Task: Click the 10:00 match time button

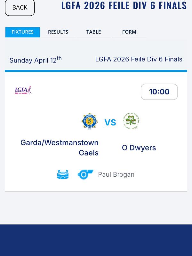Action: [159, 92]
